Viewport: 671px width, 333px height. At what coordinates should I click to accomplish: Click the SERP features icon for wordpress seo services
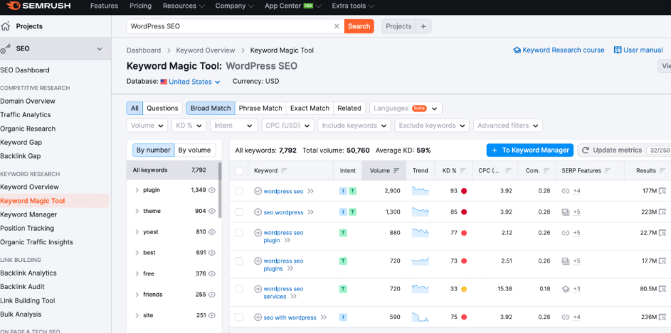(x=565, y=289)
